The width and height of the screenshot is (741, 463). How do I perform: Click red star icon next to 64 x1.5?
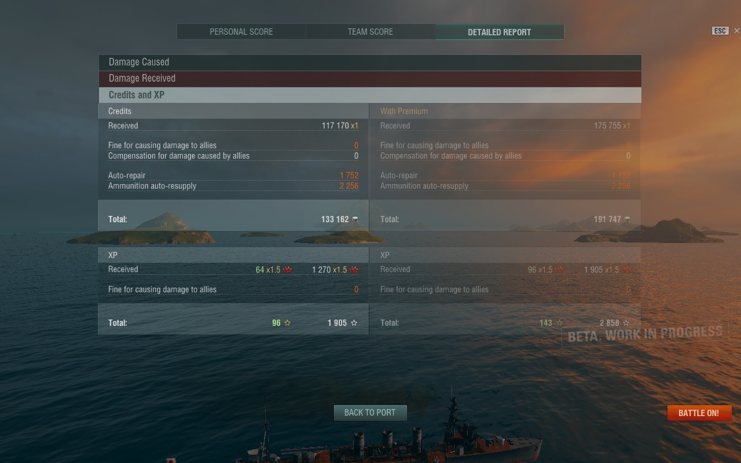coord(288,270)
